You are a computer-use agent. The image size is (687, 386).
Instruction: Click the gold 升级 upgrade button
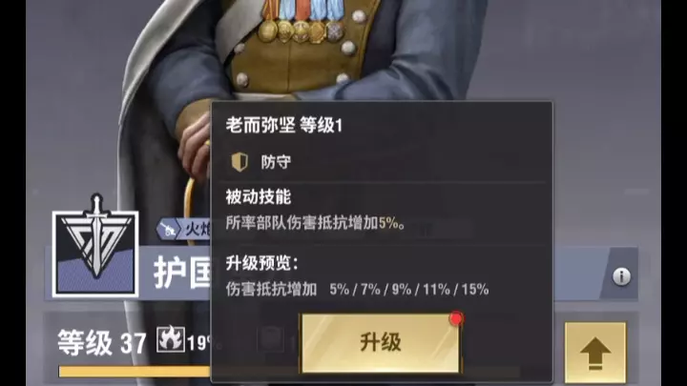[381, 343]
